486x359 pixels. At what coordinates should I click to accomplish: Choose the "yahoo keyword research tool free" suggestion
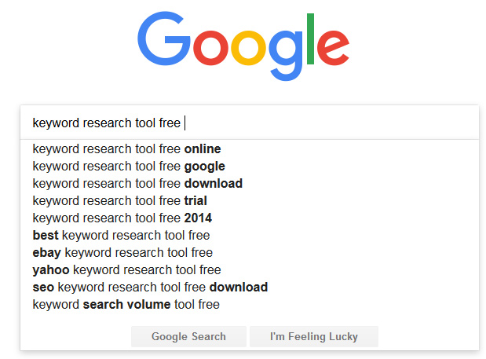(126, 270)
